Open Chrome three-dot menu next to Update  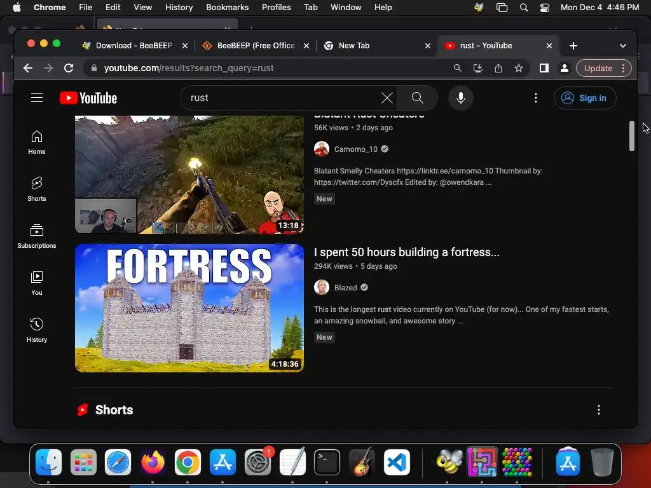click(x=623, y=68)
